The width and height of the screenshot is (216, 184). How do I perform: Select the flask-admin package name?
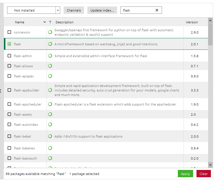pos(23,56)
